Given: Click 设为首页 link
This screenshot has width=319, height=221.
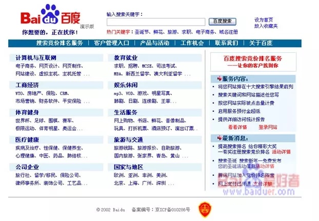Looking at the screenshot, I should [264, 20].
